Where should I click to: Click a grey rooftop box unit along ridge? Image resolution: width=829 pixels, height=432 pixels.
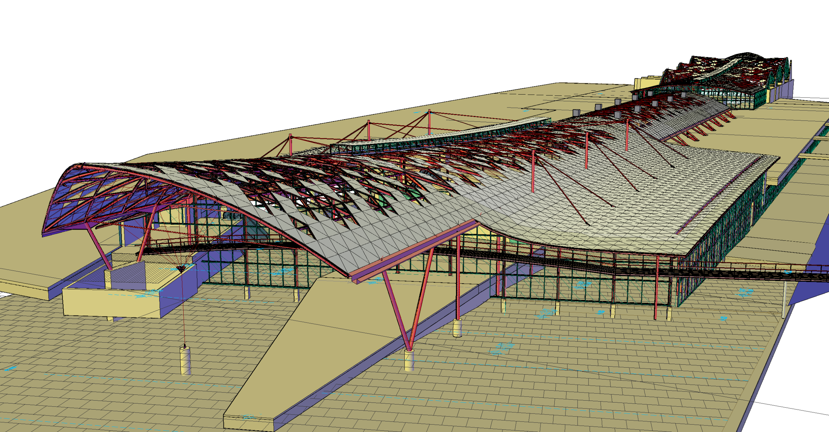[576, 112]
